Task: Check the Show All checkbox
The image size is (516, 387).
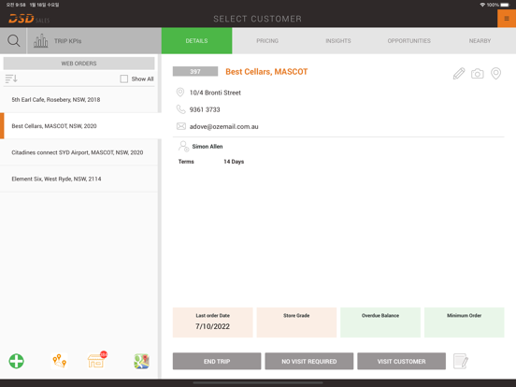Action: 124,79
